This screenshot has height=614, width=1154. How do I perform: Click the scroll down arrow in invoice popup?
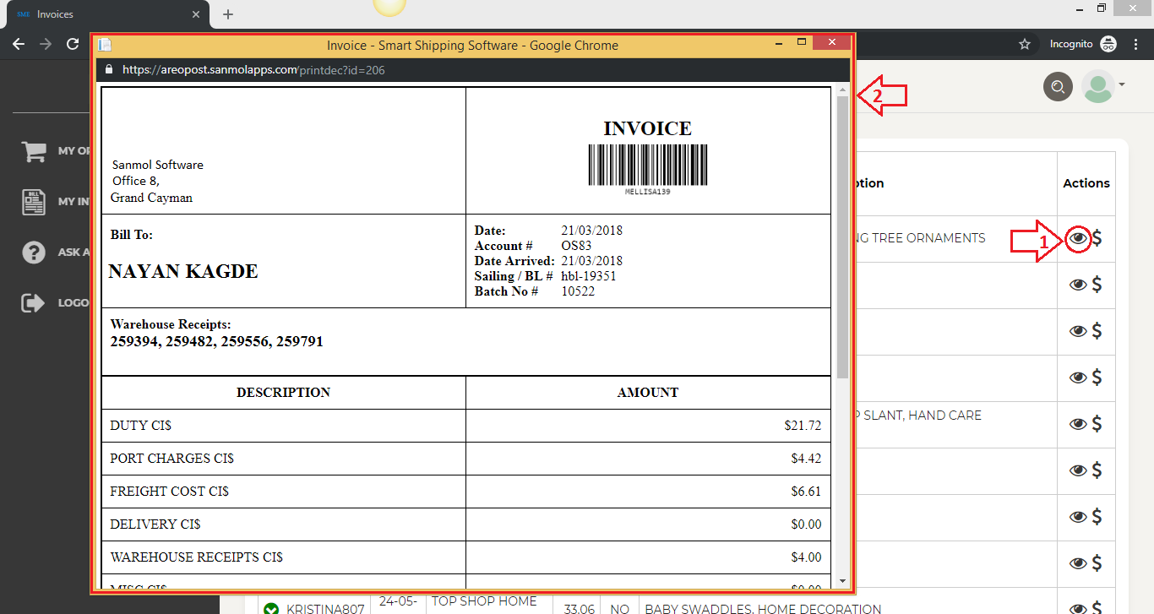842,581
